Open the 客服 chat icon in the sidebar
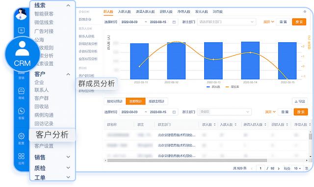314x187 pixels. tap(21, 111)
